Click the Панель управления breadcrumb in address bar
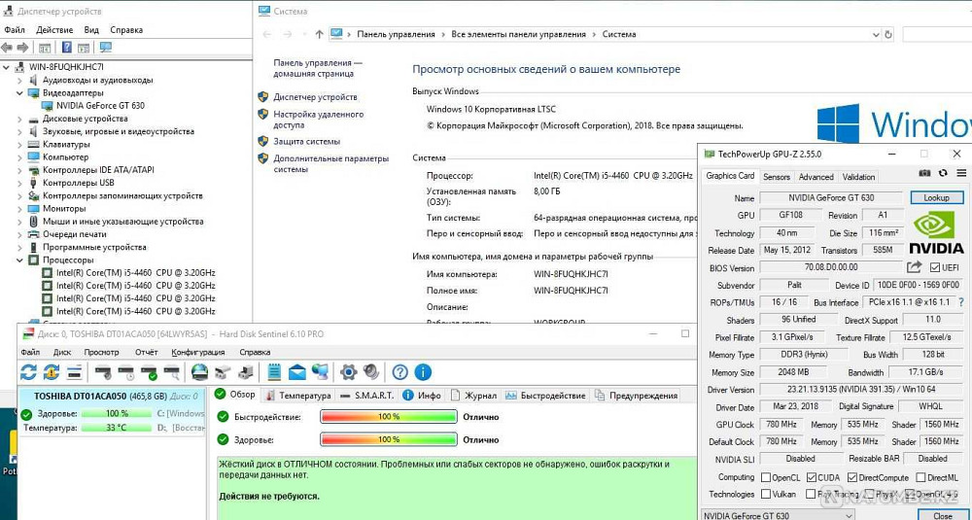972x520 pixels. pos(397,35)
